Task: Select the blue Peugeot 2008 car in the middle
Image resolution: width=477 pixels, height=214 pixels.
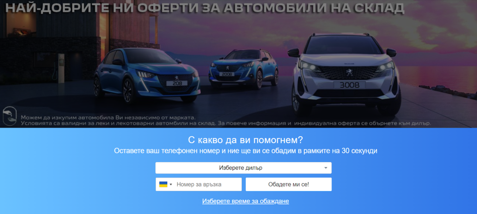Action: tap(243, 69)
